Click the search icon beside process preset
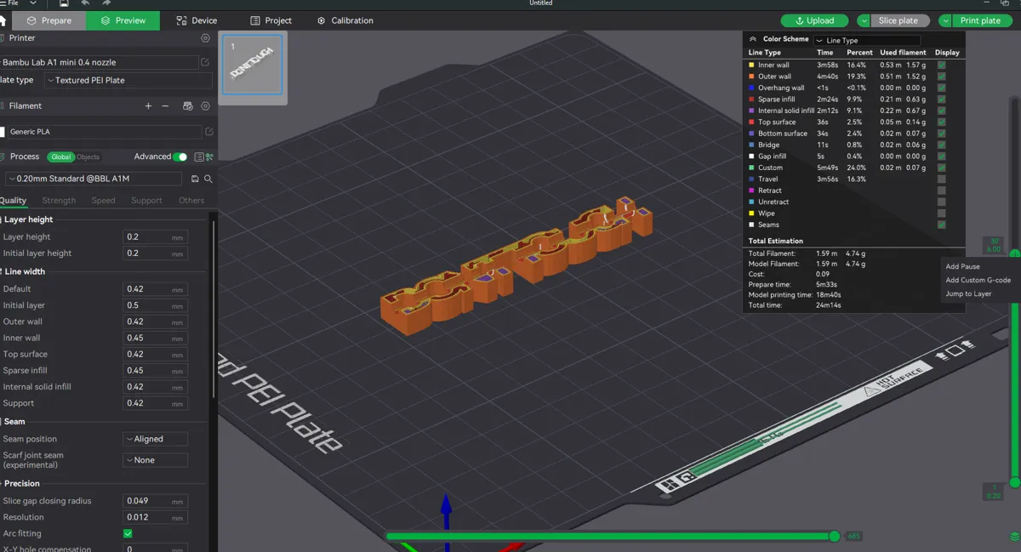This screenshot has width=1021, height=552. (x=208, y=179)
